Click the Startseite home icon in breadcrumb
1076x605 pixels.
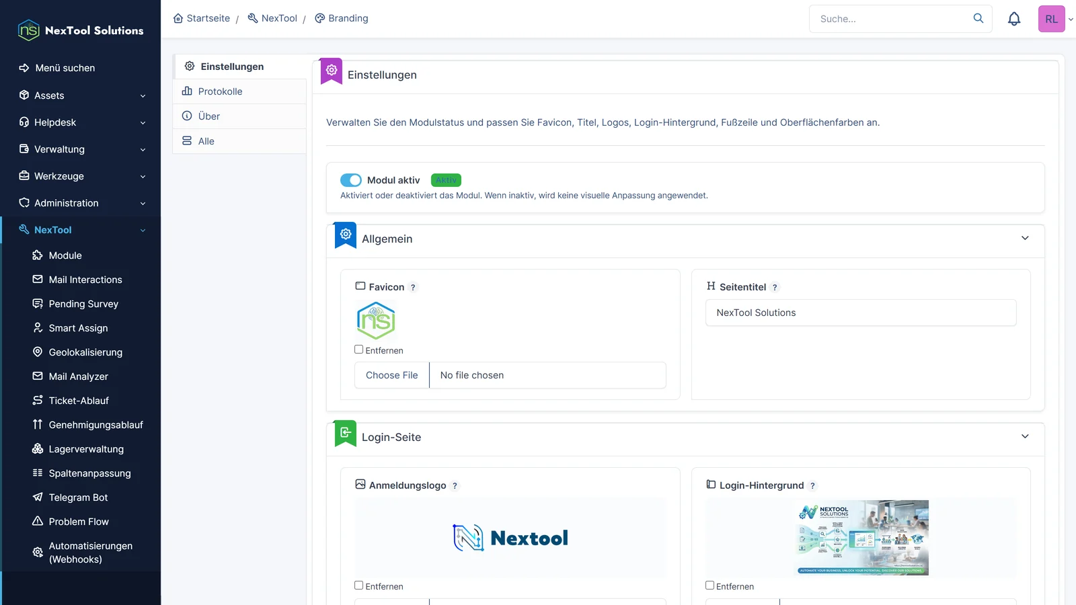[x=178, y=18]
